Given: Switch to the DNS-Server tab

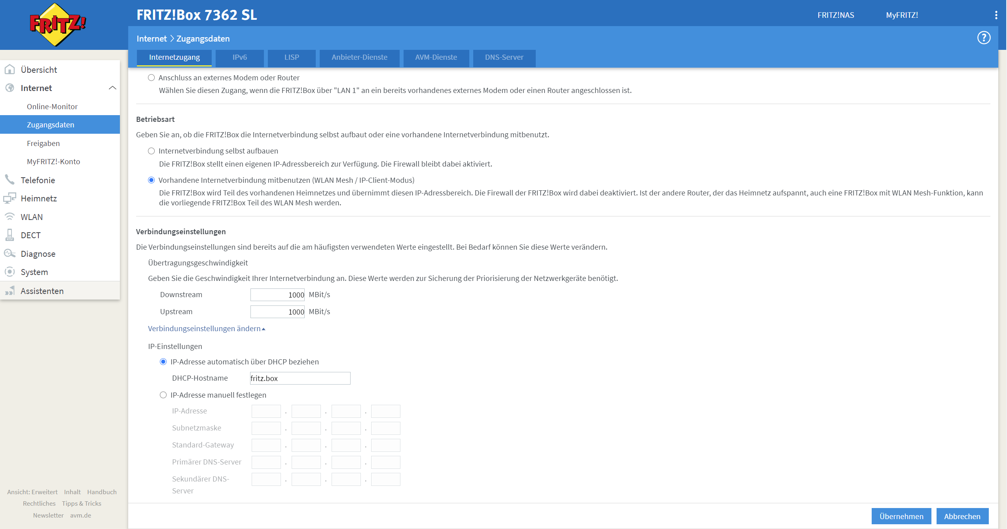Looking at the screenshot, I should [504, 57].
